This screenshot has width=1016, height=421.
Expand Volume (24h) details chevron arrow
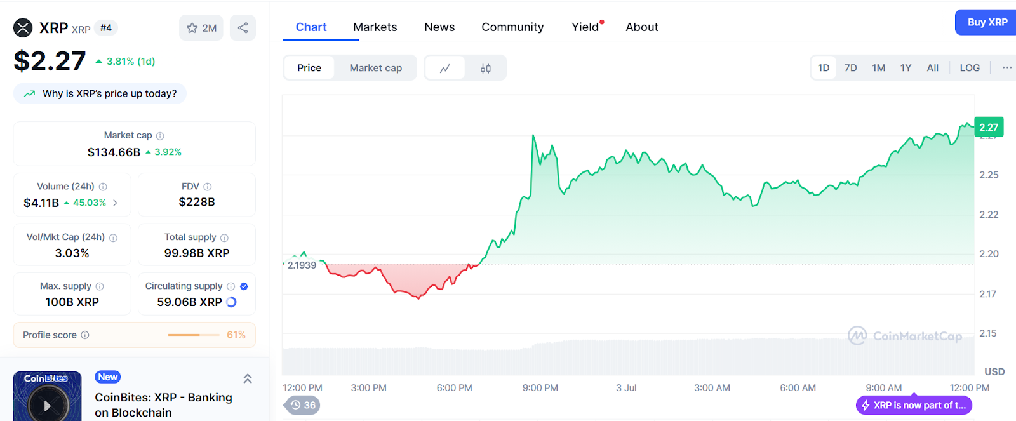point(115,203)
